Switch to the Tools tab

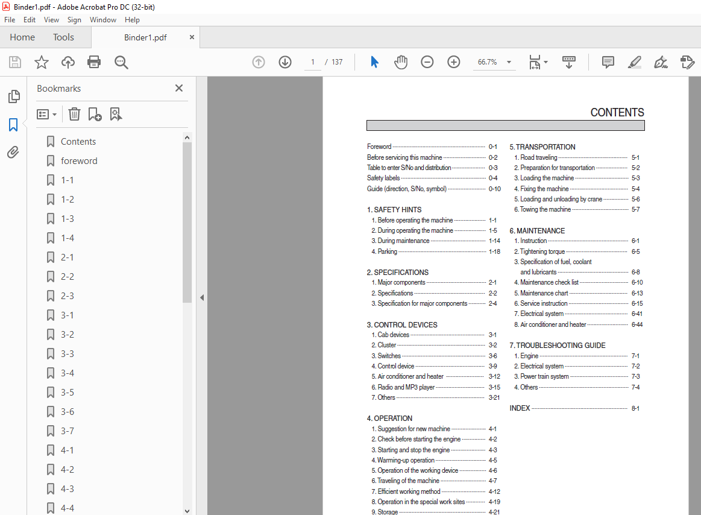pyautogui.click(x=63, y=37)
